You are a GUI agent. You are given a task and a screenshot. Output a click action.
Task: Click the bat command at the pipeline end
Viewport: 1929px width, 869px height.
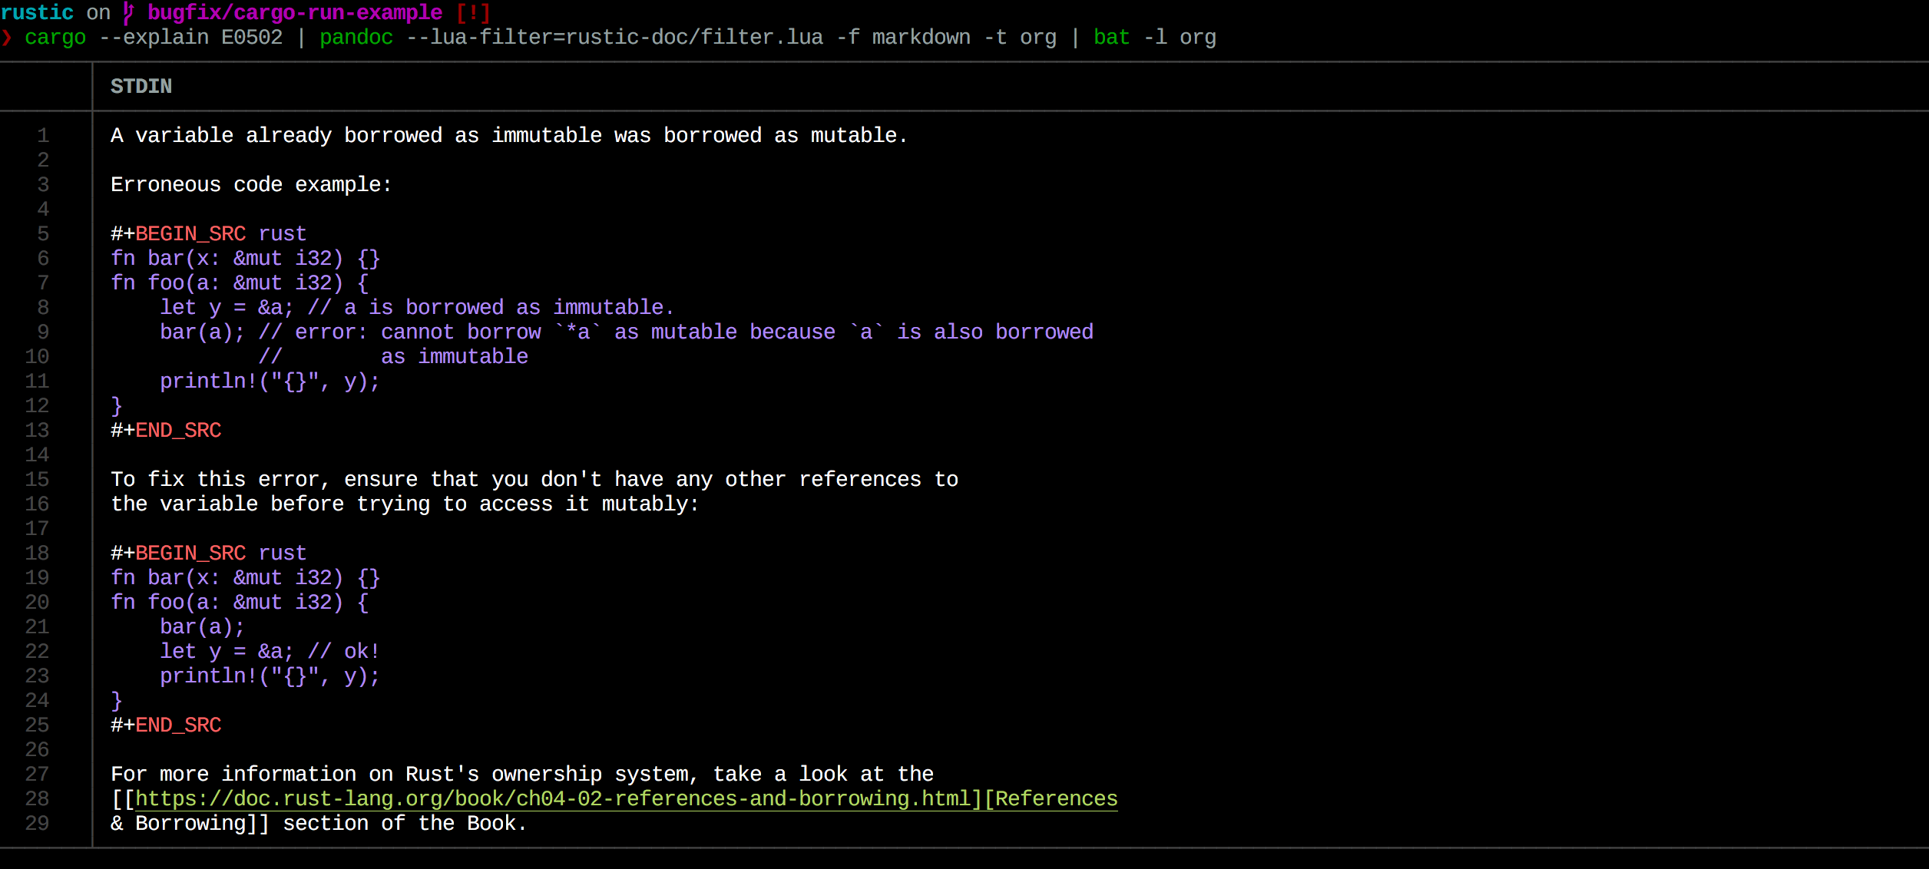[x=1110, y=37]
